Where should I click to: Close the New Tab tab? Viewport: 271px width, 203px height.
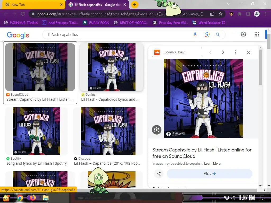pyautogui.click(x=61, y=5)
